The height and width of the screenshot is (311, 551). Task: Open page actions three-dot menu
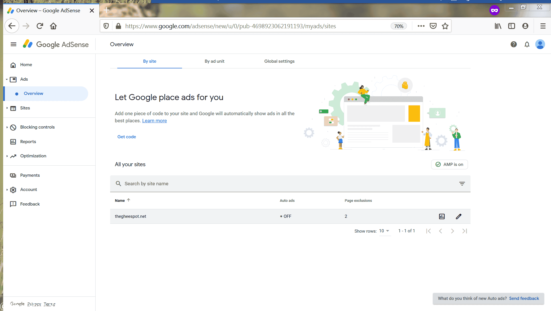tap(421, 26)
